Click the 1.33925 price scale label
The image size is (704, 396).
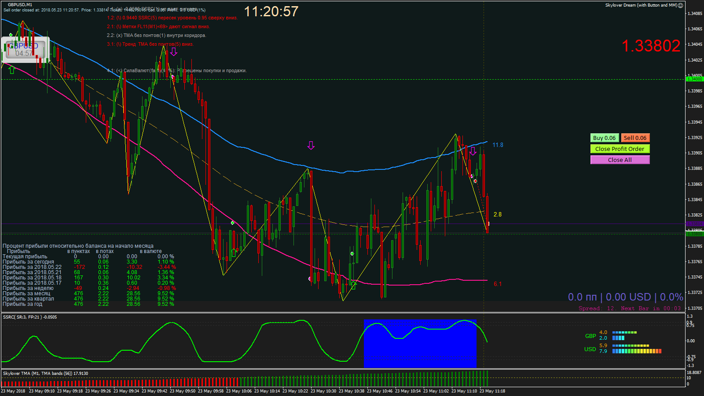[x=695, y=137]
